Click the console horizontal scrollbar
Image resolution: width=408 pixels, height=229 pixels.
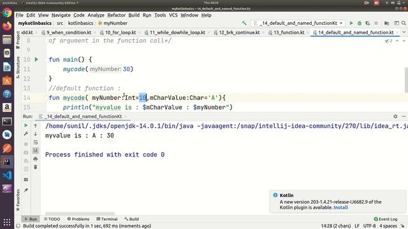[80, 214]
